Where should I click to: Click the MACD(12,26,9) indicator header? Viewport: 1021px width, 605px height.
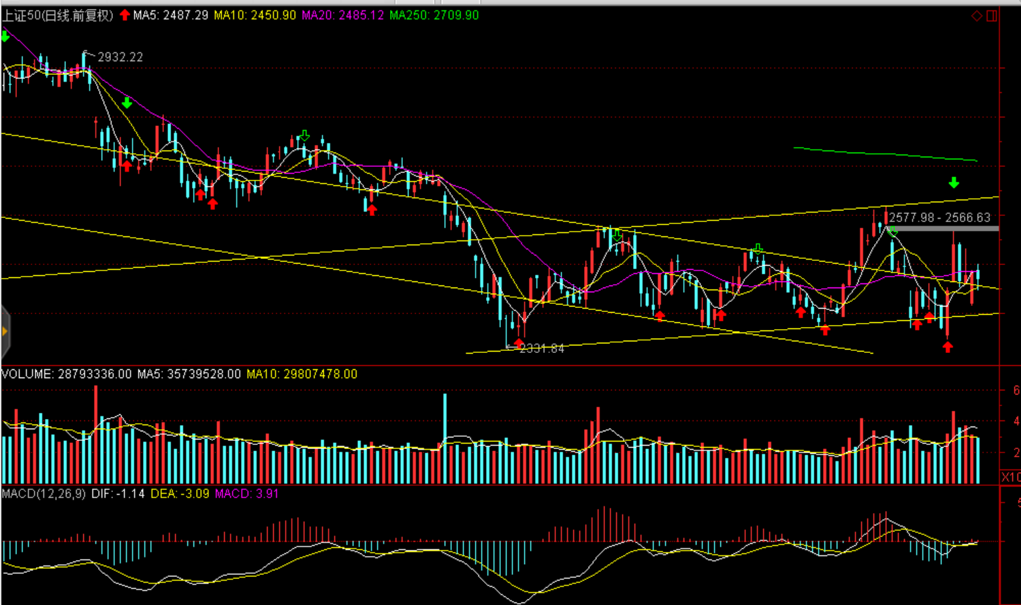tap(44, 493)
